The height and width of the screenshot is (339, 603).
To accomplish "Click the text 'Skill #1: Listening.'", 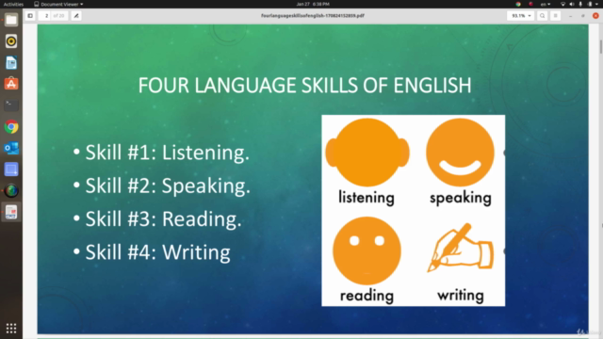I will coord(168,153).
